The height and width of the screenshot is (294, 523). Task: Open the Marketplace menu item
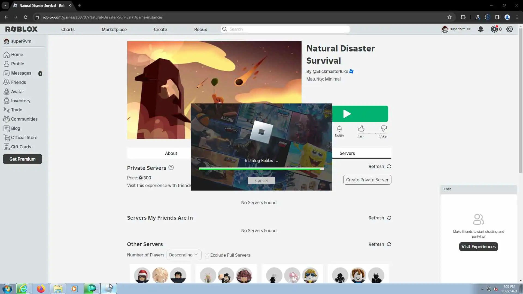tap(114, 29)
